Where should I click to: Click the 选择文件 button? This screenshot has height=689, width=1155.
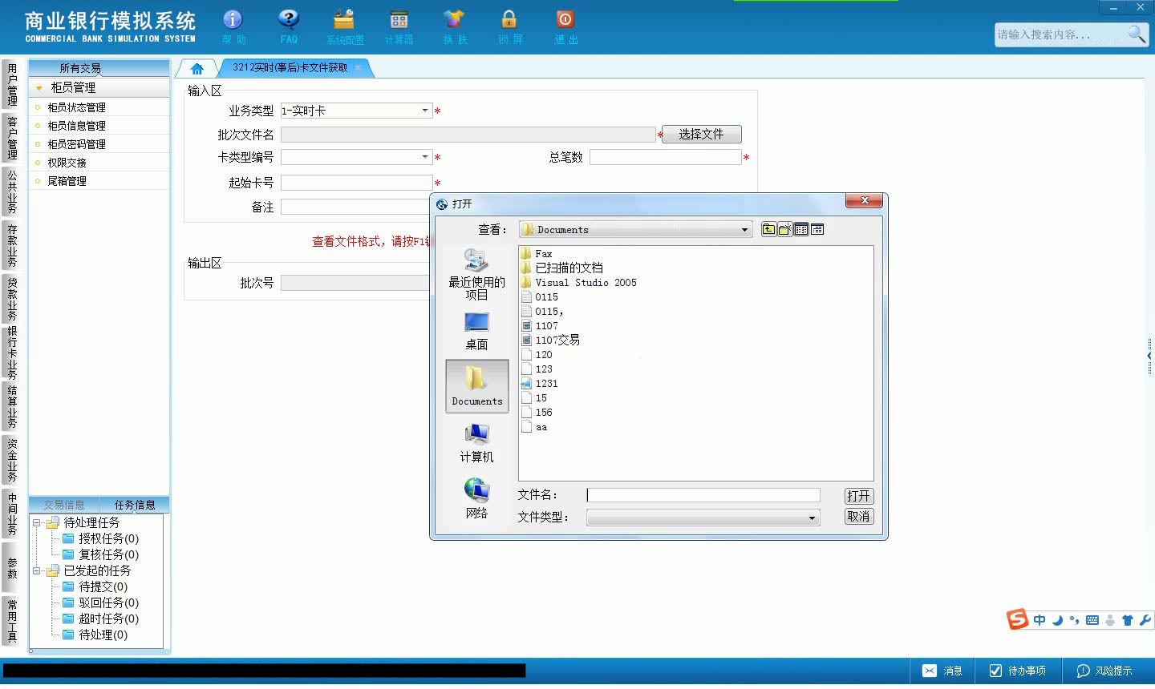pyautogui.click(x=701, y=134)
